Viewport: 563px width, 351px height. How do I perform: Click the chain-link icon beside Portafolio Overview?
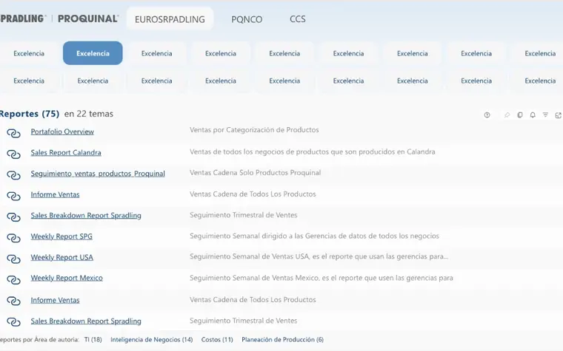coord(13,133)
